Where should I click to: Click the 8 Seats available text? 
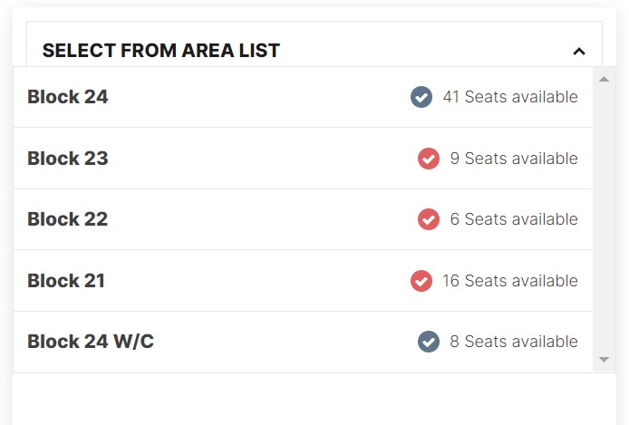[514, 342]
